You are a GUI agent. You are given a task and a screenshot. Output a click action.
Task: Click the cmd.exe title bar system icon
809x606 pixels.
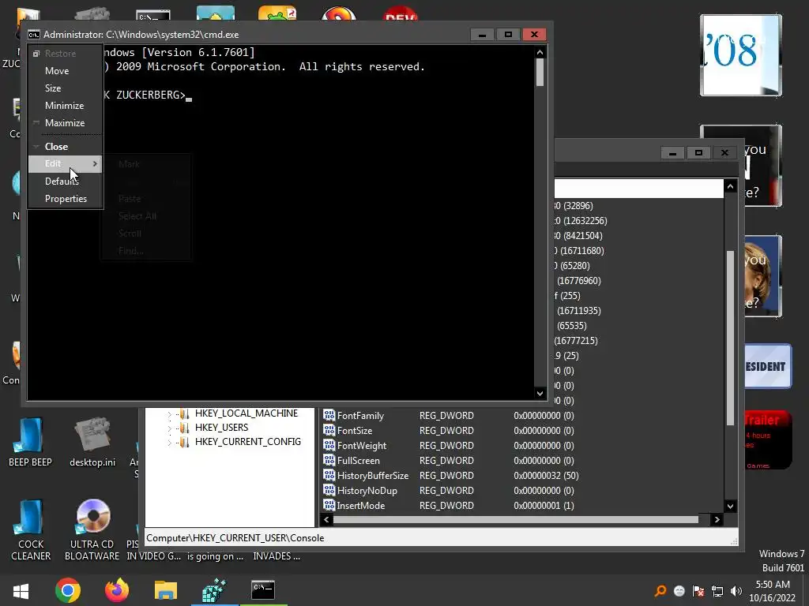(33, 35)
